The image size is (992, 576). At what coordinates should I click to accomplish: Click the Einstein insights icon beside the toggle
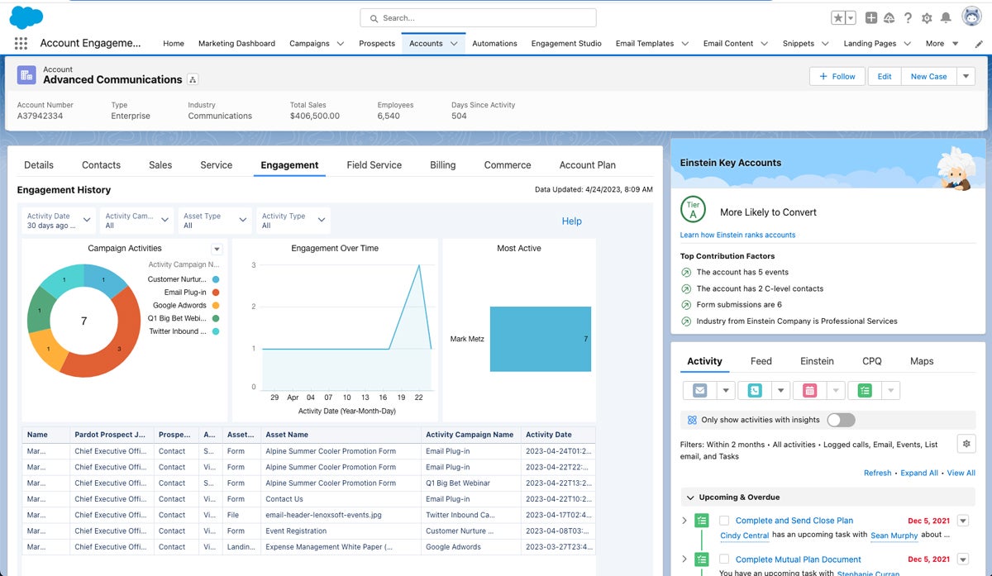pos(692,420)
